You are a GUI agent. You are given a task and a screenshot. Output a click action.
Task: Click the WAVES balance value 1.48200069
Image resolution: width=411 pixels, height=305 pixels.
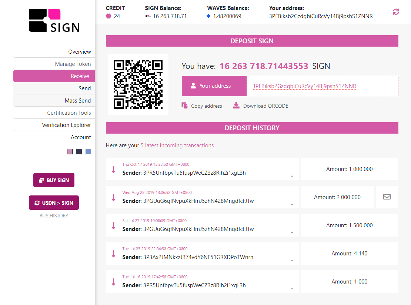227,16
